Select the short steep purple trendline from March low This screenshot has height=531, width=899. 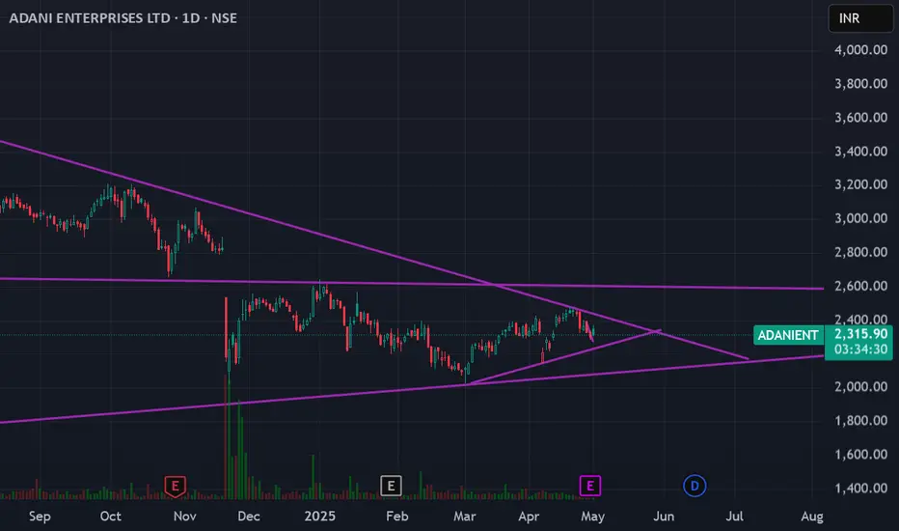[564, 356]
